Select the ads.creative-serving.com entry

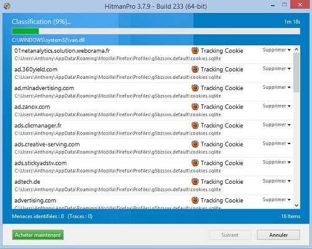coord(152,148)
